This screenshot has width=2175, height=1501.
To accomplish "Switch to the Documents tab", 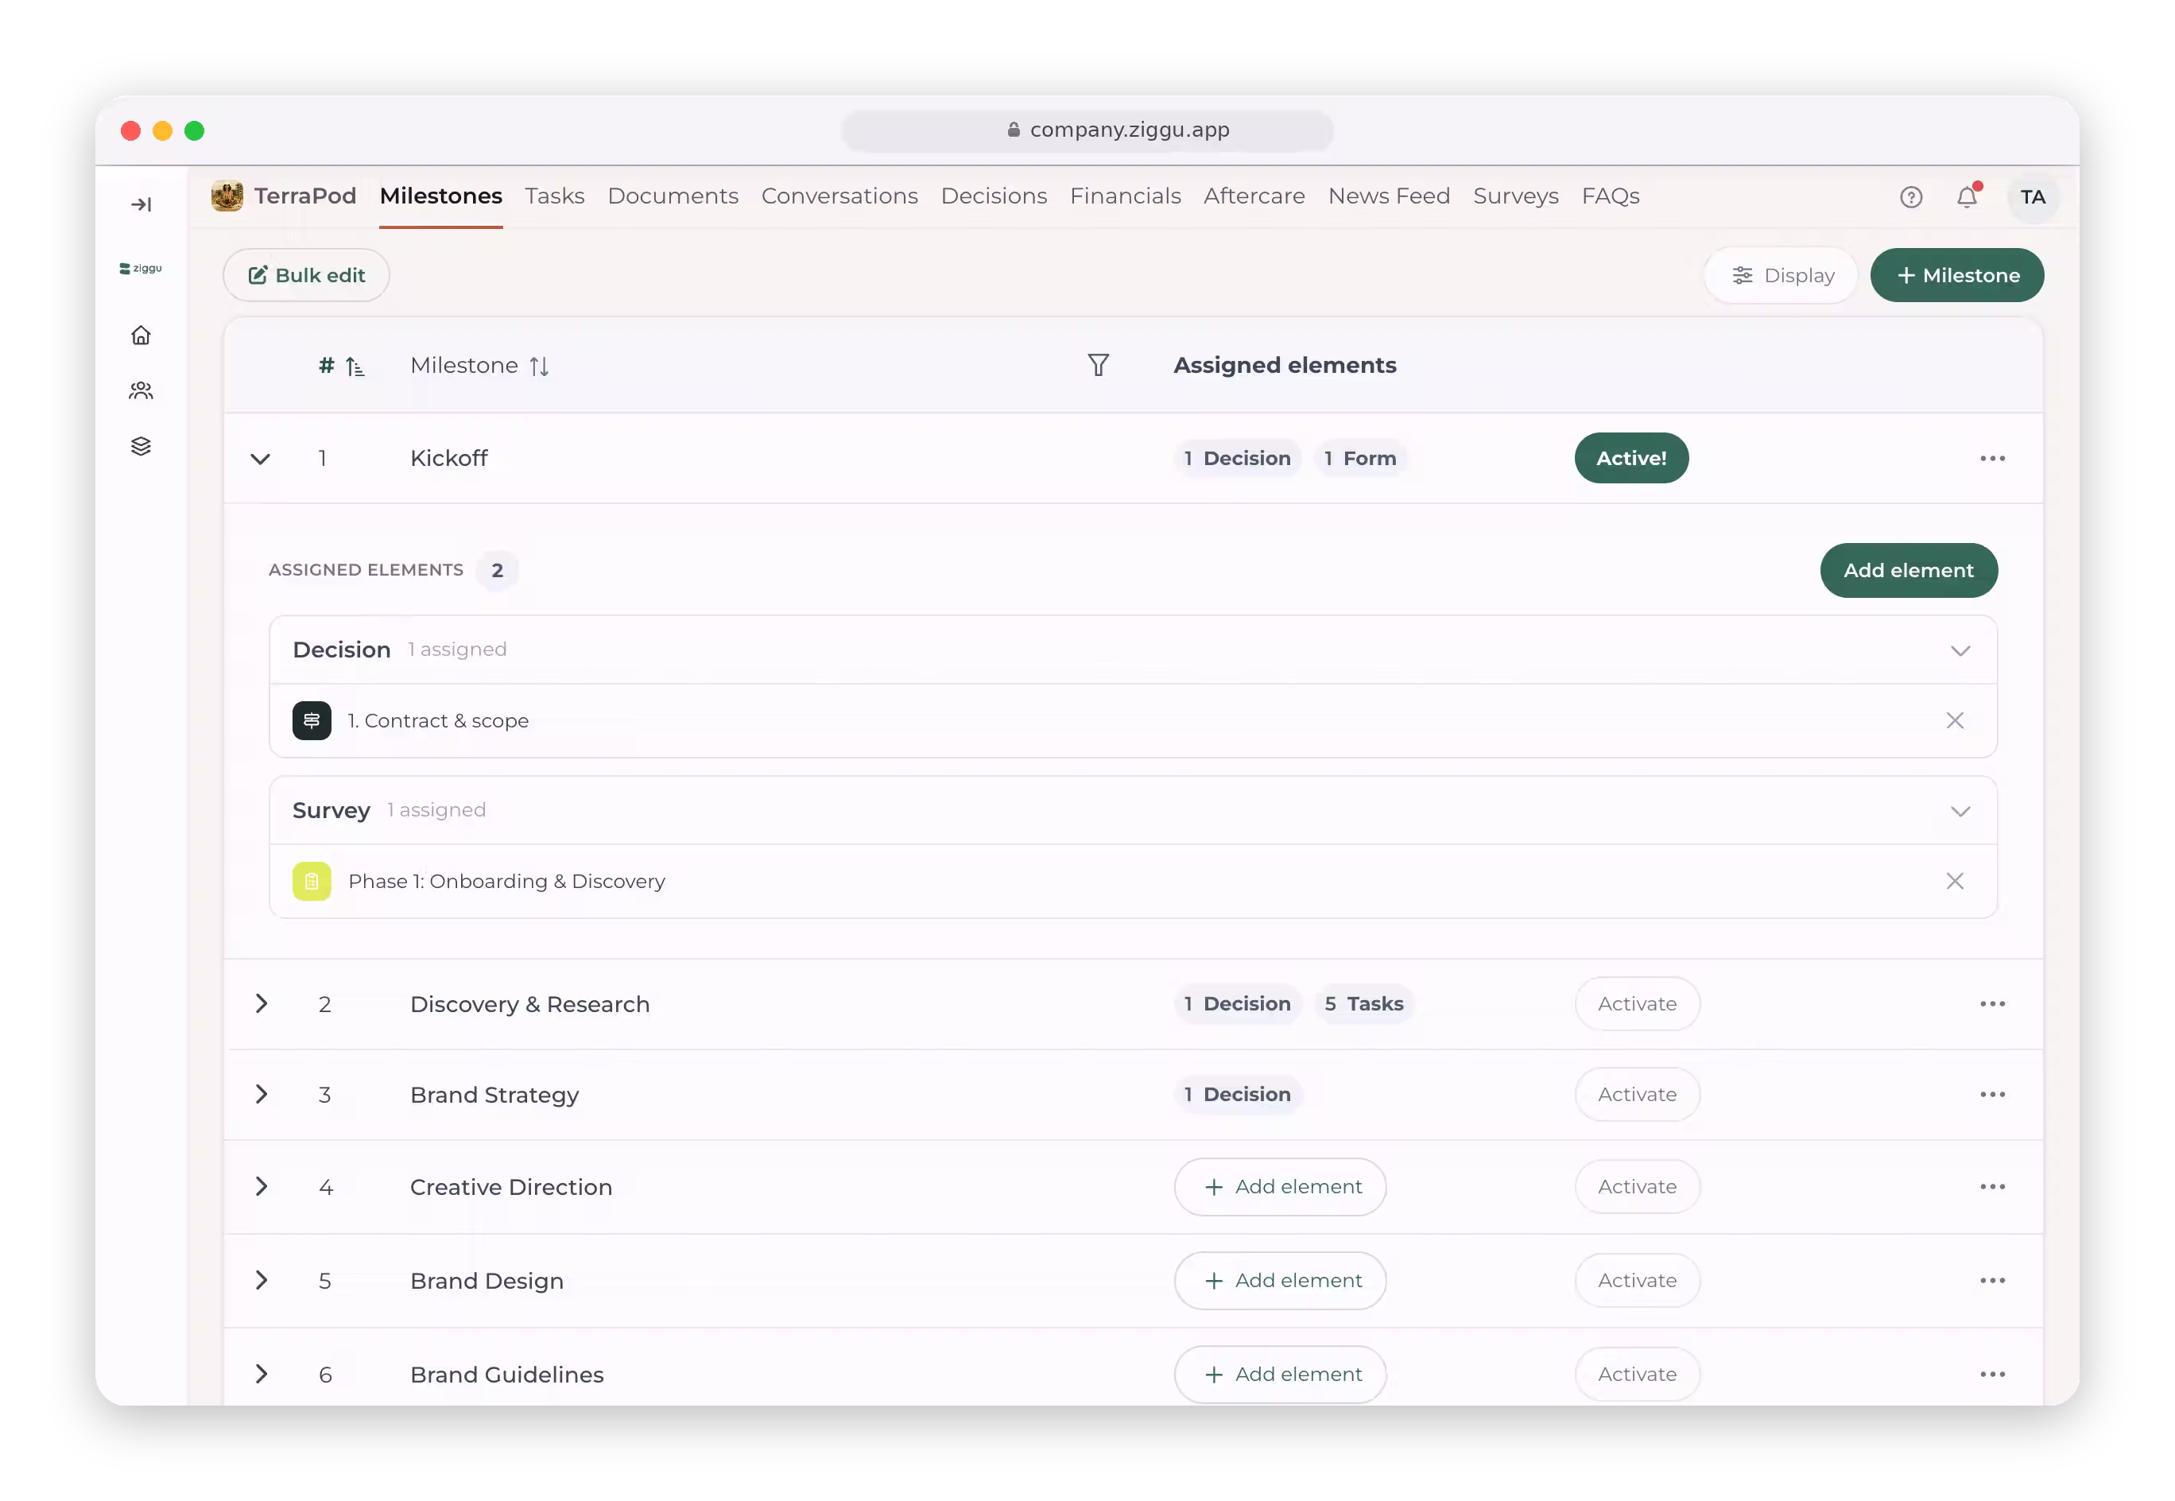I will (673, 196).
